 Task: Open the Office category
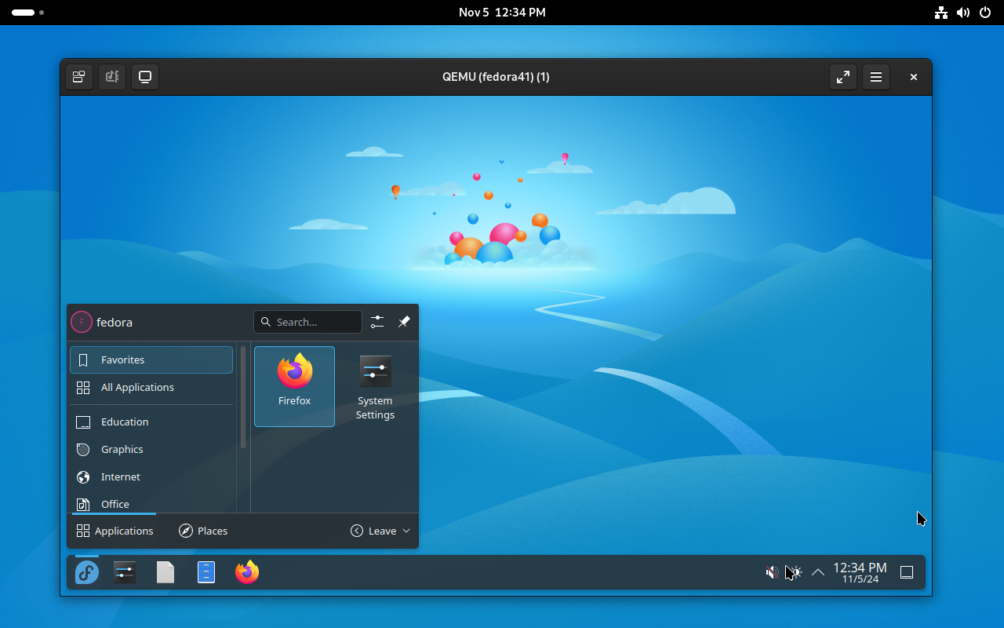coord(151,503)
